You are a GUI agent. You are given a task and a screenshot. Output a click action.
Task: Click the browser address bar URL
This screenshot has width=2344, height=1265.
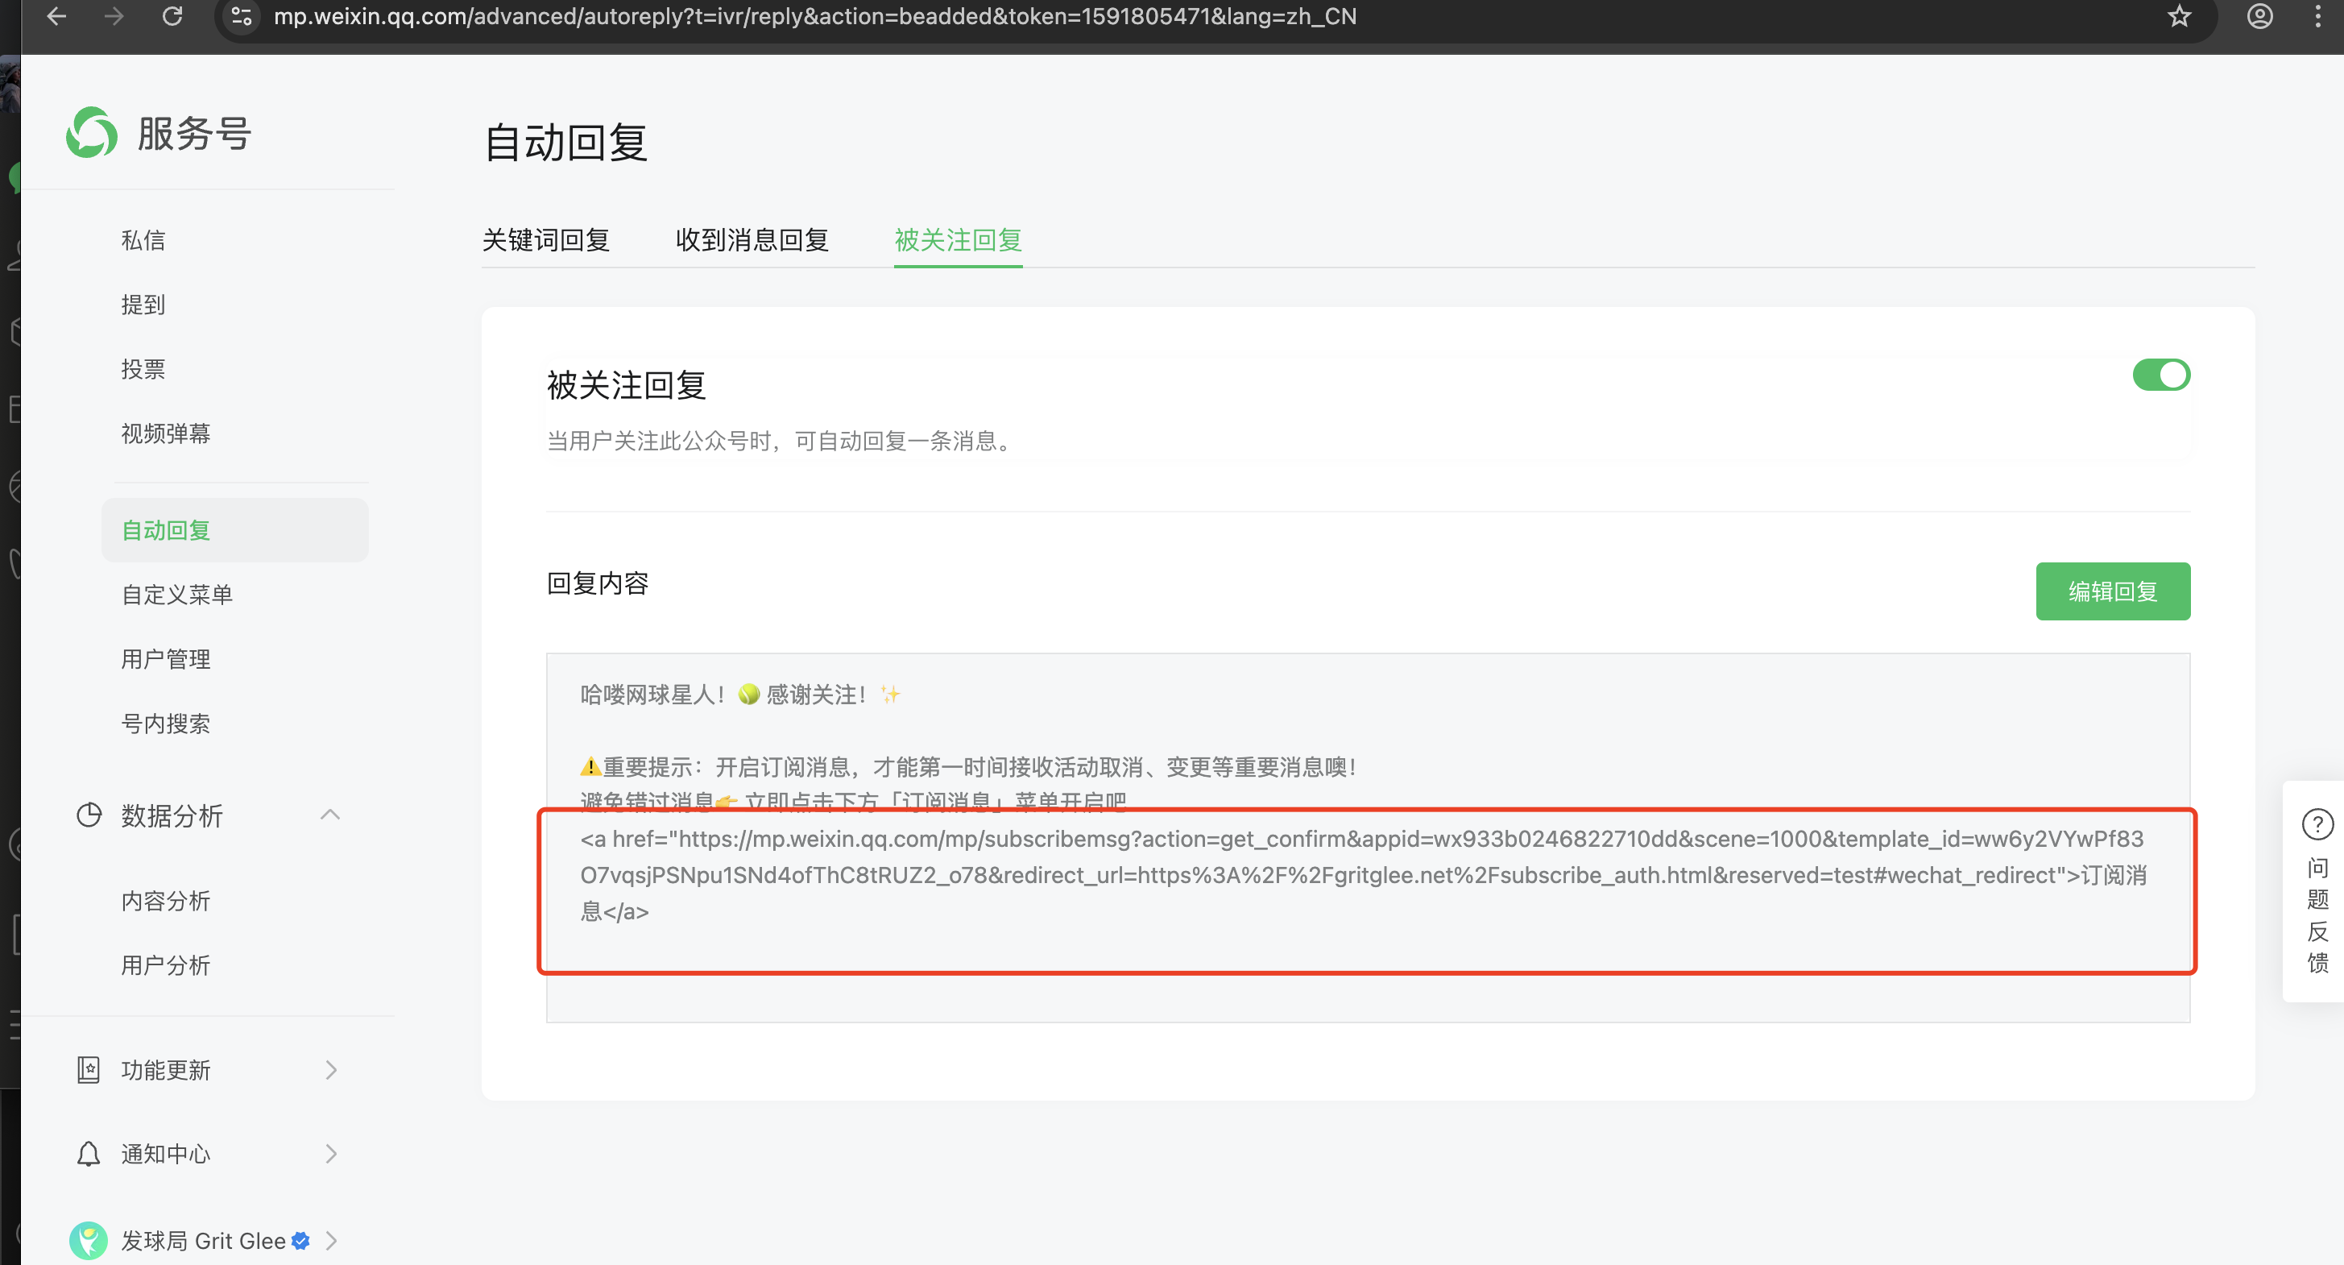(x=814, y=16)
